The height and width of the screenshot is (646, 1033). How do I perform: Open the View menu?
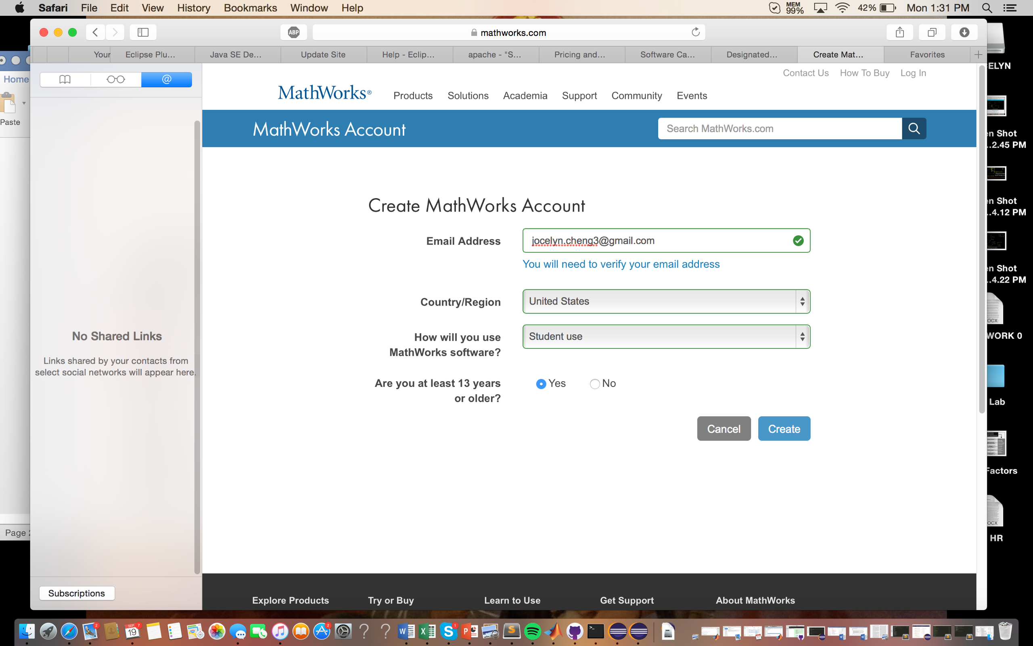(x=153, y=8)
